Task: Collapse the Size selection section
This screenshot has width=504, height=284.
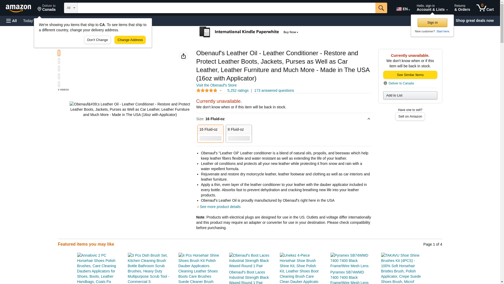Action: click(x=369, y=119)
